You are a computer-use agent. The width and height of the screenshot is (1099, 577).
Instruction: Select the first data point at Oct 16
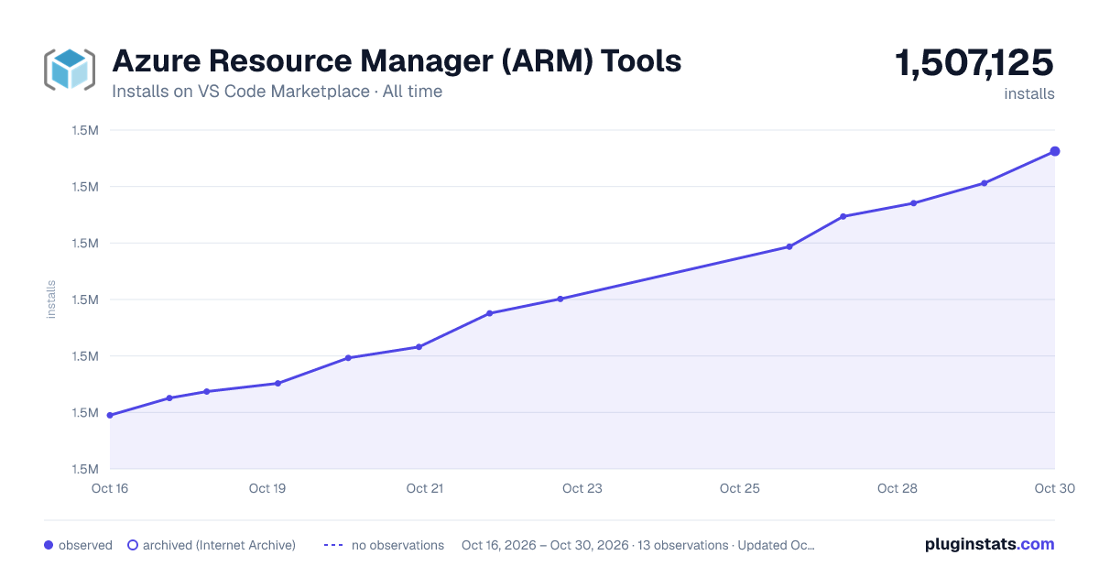pos(110,415)
